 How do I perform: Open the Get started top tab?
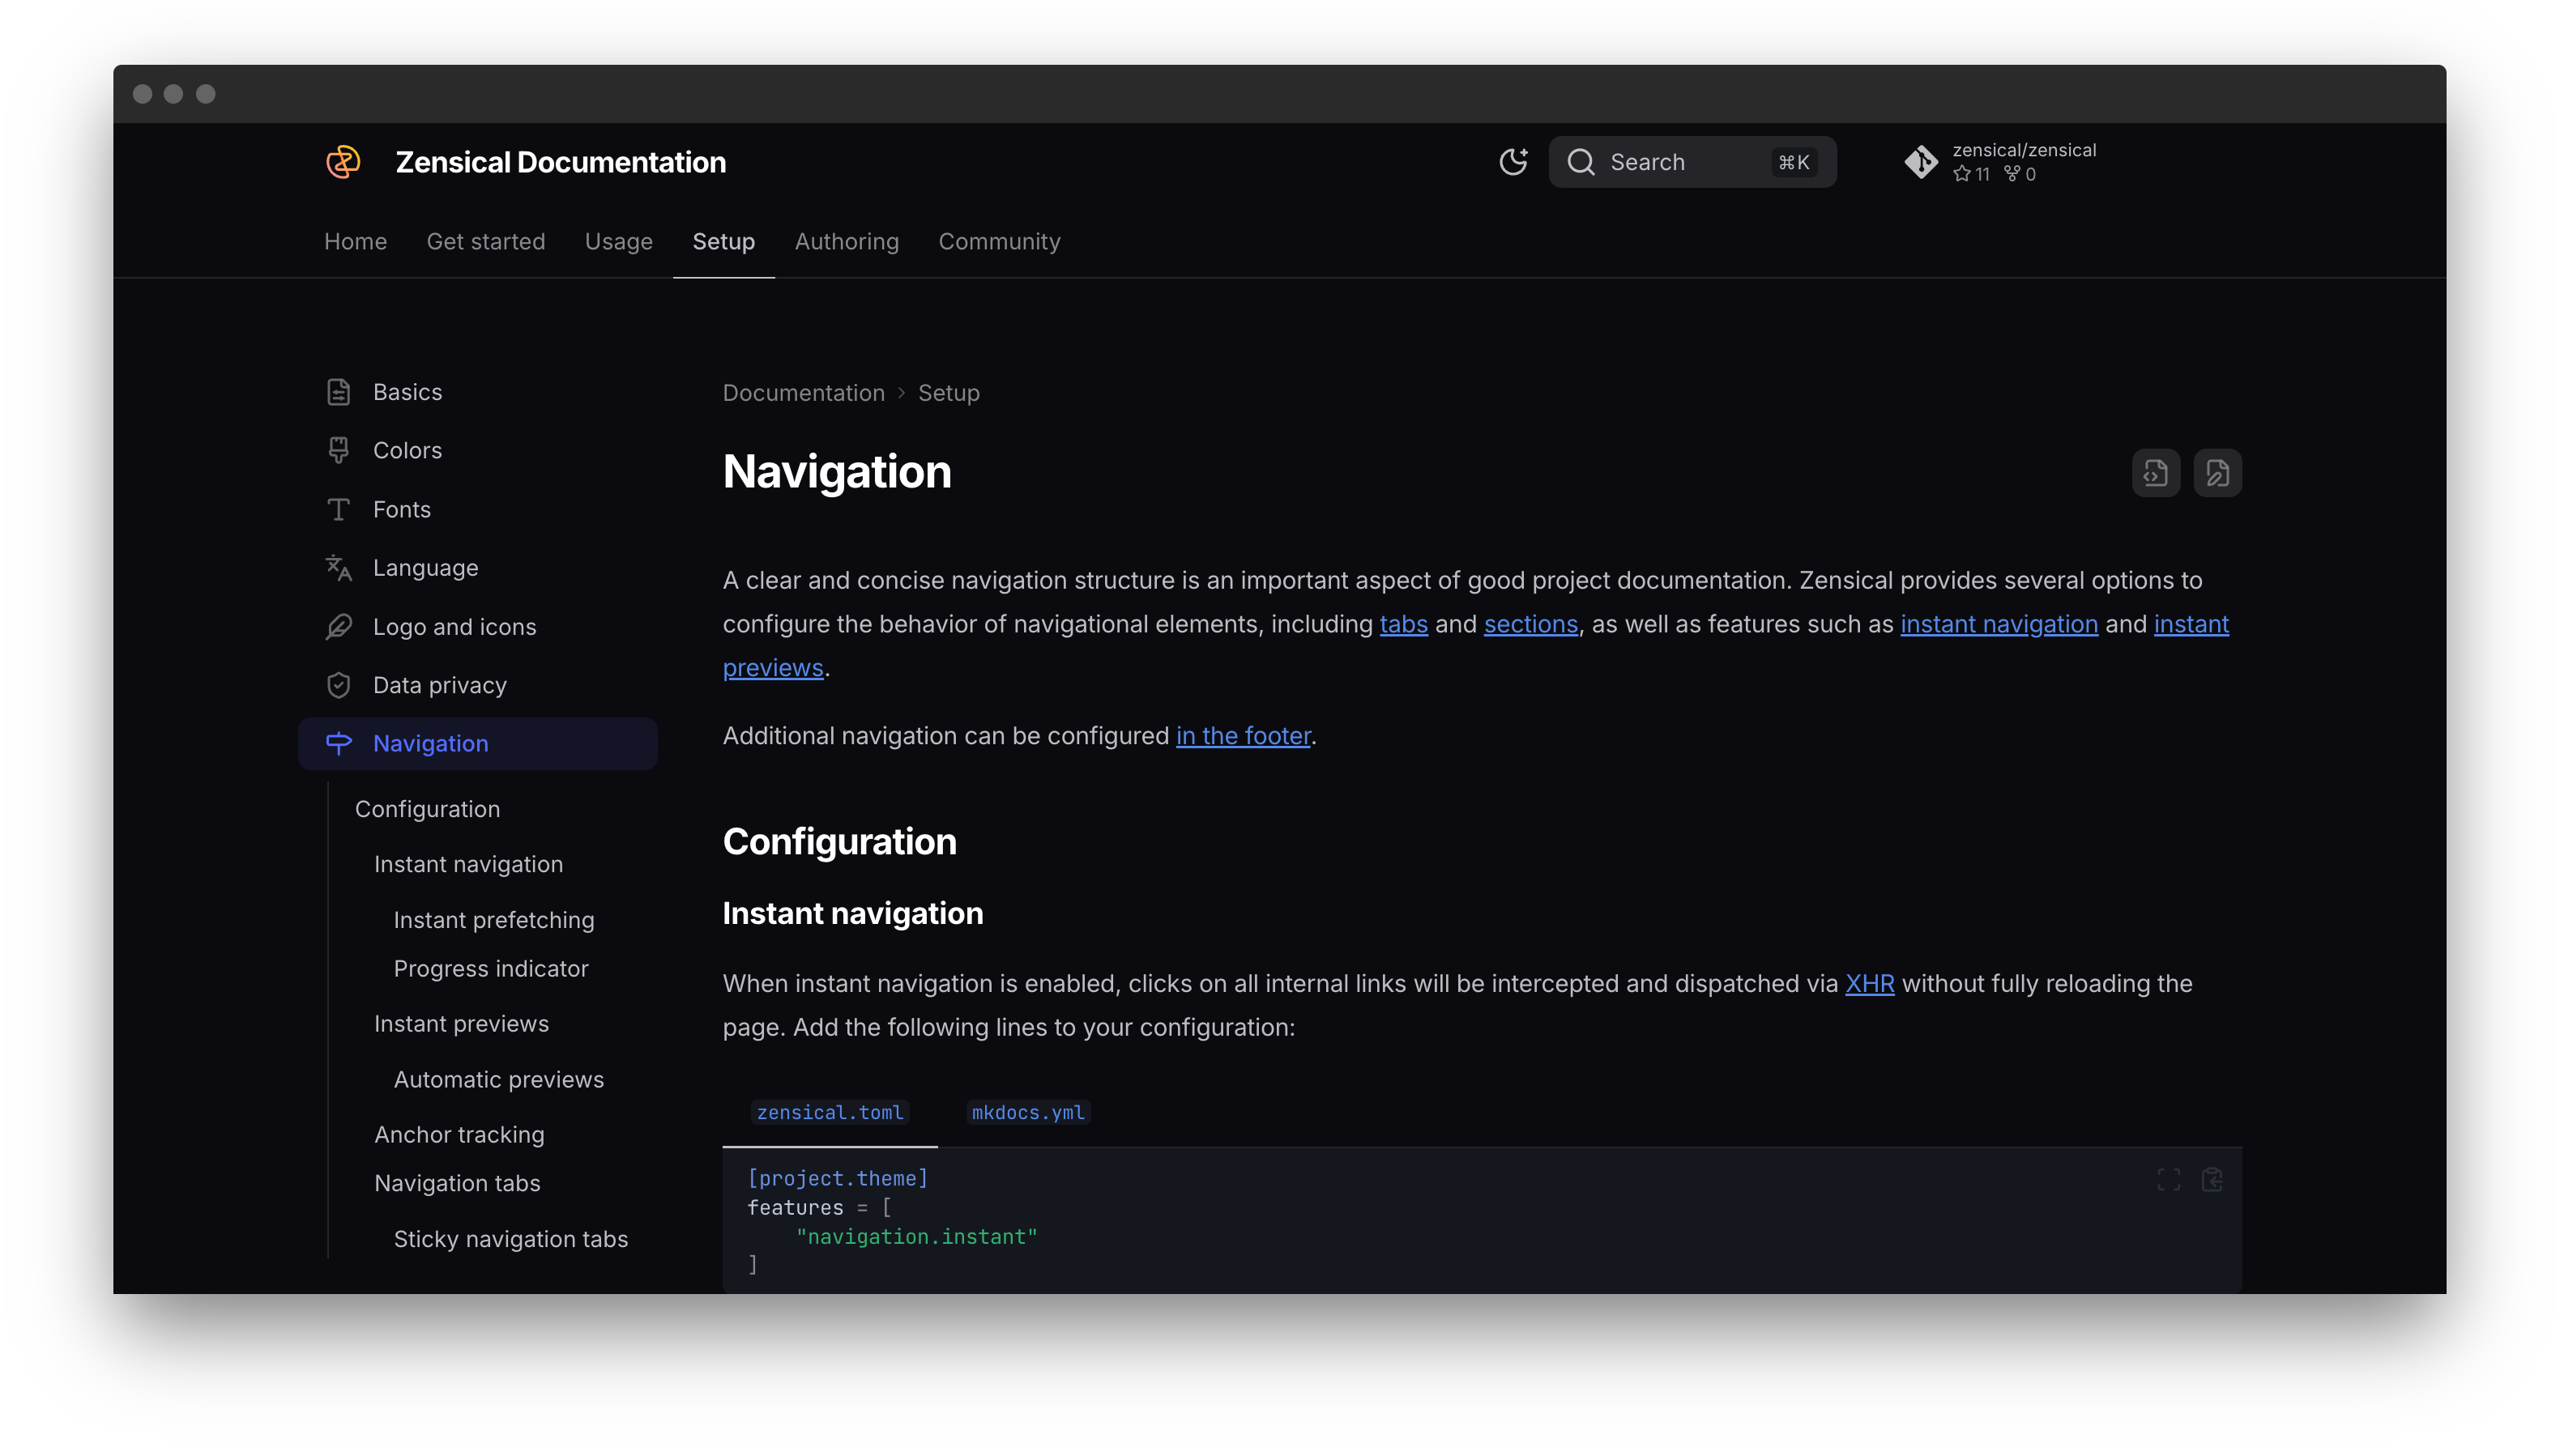[485, 242]
